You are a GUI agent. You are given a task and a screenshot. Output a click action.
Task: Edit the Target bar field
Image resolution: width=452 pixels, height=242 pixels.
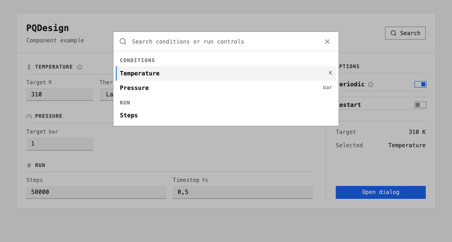60,144
